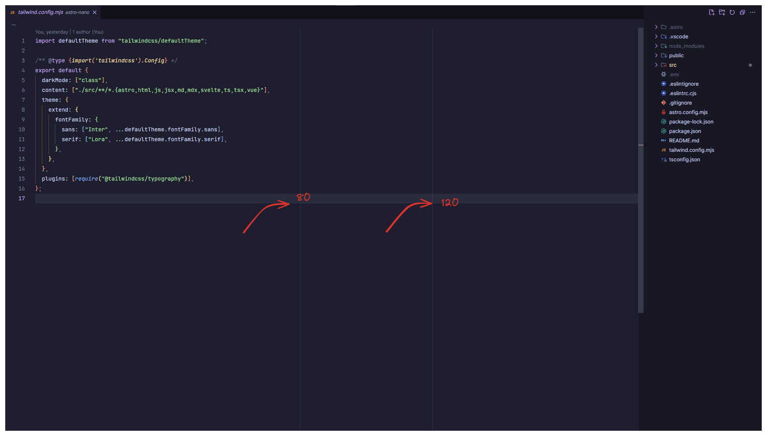Open explorer's more actions ellipsis menu
This screenshot has height=436, width=767.
point(753,12)
